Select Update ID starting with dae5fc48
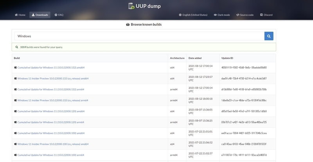 coord(244,79)
